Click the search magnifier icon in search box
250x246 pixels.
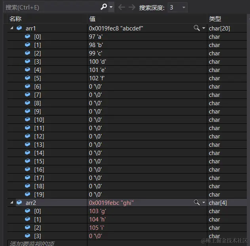pyautogui.click(x=104, y=7)
